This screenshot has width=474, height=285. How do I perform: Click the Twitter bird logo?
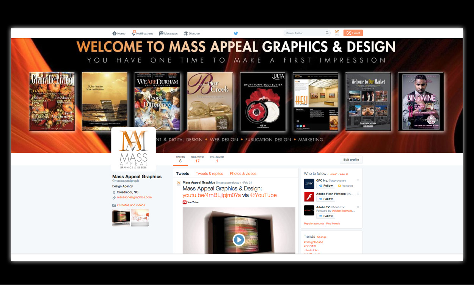(x=236, y=33)
